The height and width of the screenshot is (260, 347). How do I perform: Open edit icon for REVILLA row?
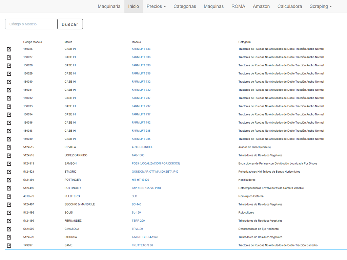9,147
